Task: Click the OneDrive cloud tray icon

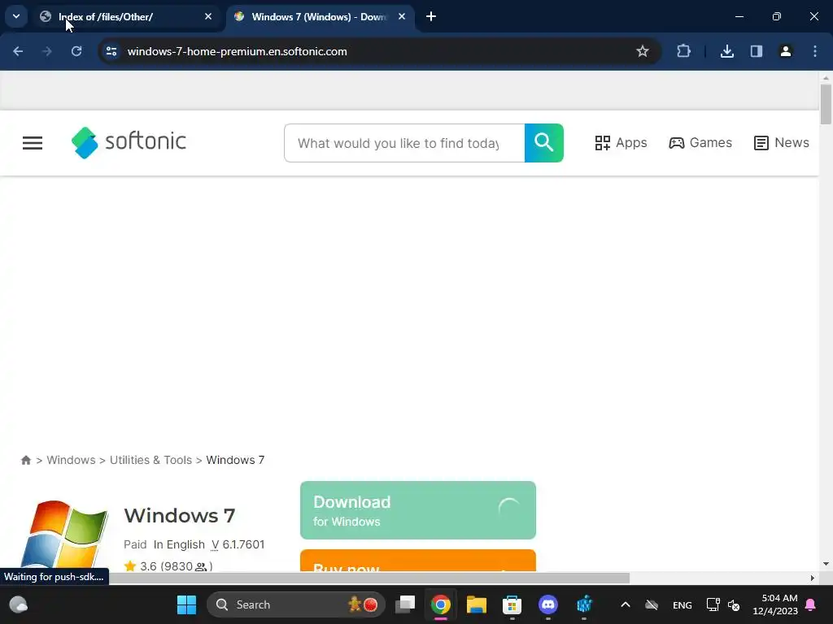Action: pos(652,604)
